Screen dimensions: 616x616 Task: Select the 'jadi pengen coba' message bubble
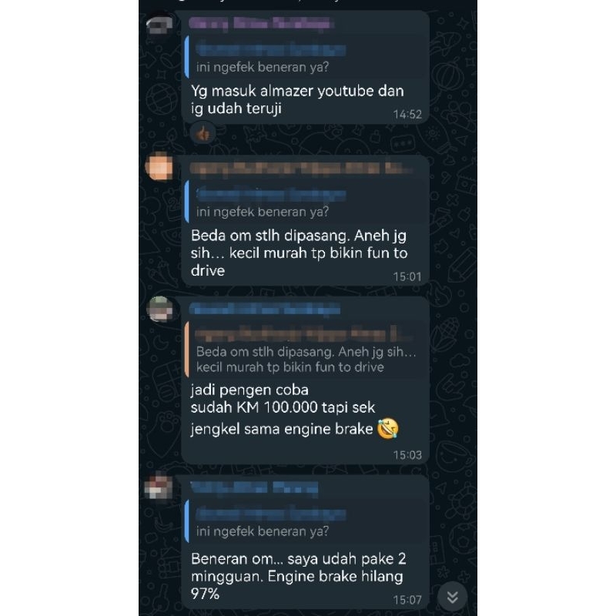click(x=305, y=380)
